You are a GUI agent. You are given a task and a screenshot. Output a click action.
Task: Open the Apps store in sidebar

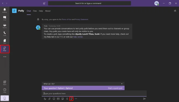pos(5,83)
